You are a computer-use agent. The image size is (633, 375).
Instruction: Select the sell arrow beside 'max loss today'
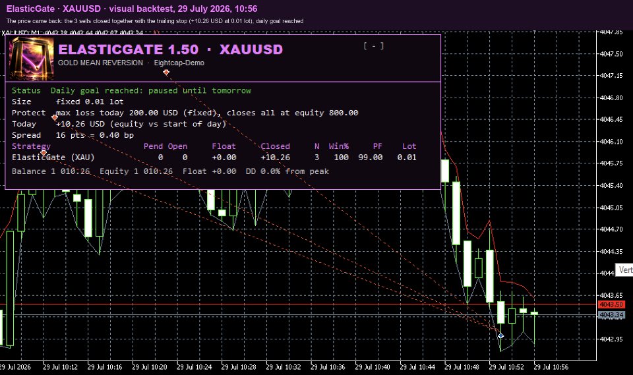coord(55,117)
